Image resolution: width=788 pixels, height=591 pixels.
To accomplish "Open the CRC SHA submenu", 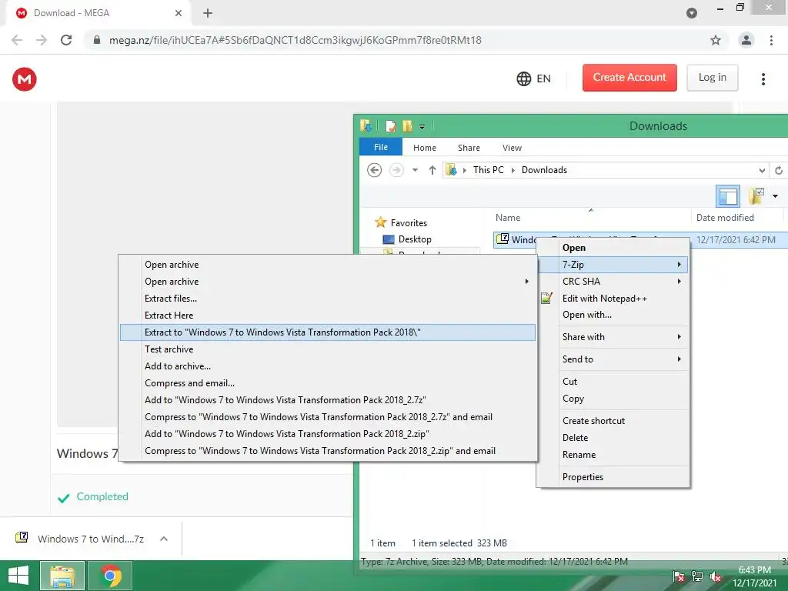I will point(613,282).
